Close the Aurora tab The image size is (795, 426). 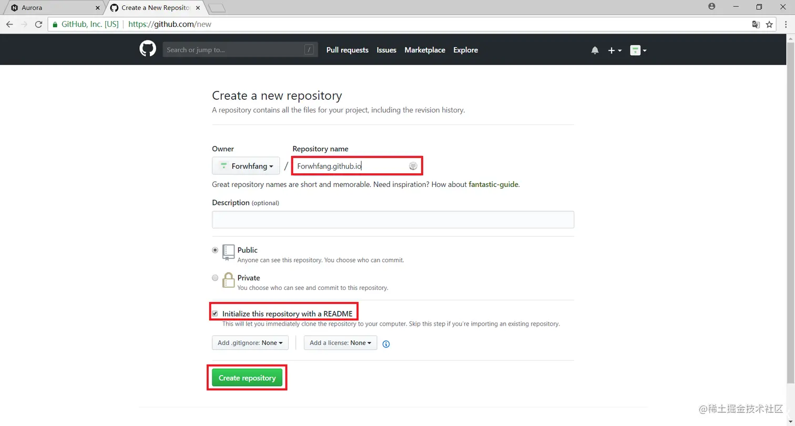[x=97, y=8]
